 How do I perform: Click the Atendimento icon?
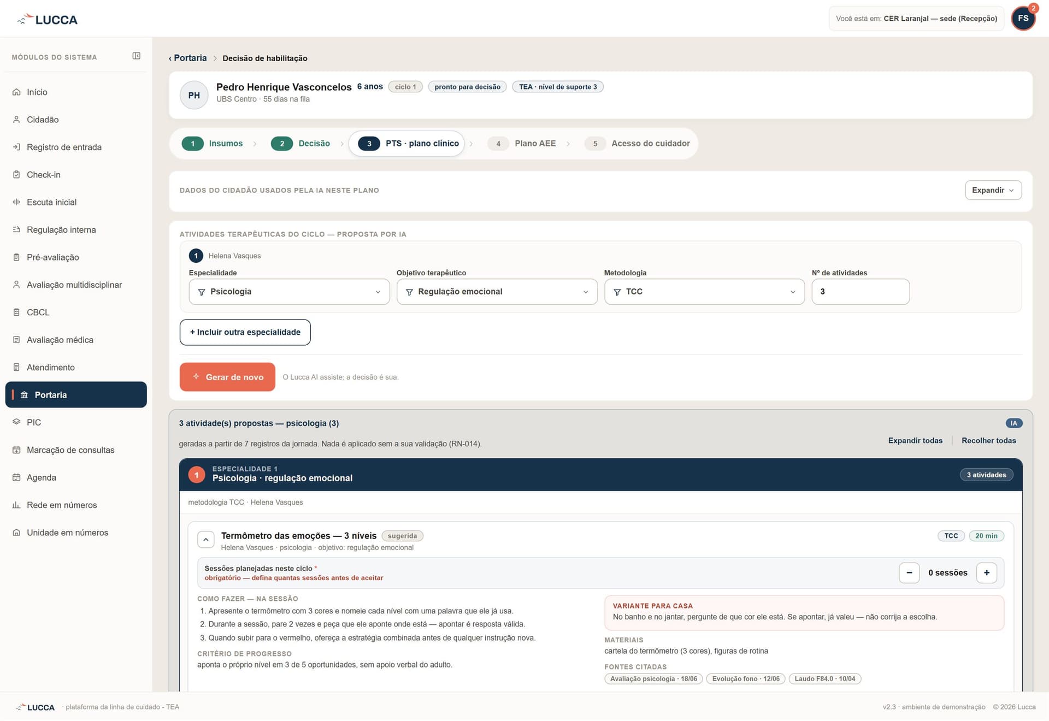(x=16, y=368)
